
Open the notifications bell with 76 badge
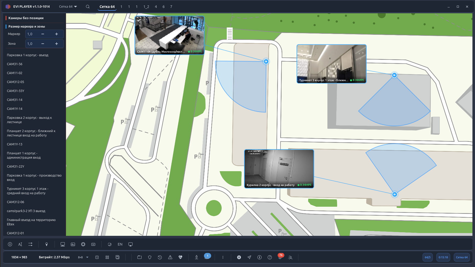click(x=280, y=257)
